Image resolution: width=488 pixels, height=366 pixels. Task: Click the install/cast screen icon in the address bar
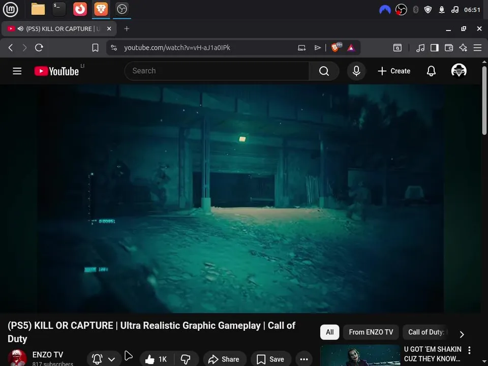301,48
